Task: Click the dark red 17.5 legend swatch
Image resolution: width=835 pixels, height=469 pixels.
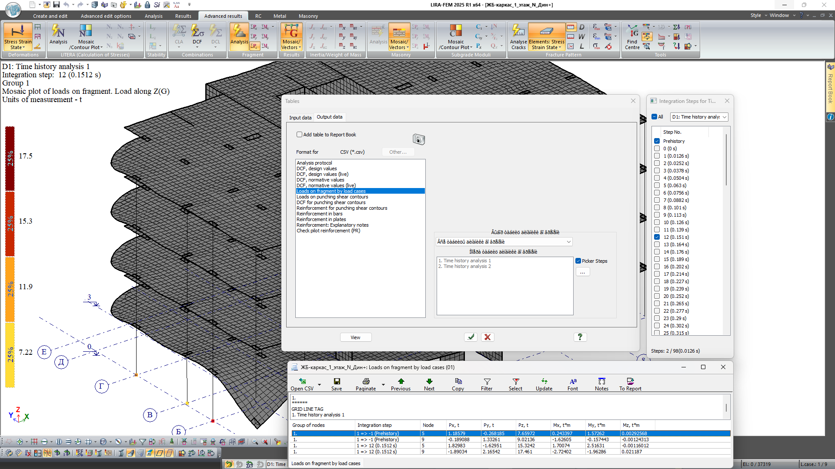Action: (10, 159)
